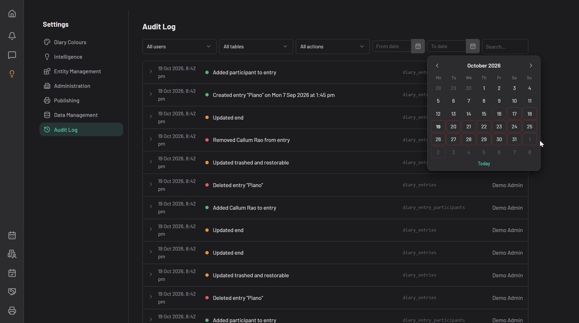This screenshot has height=323, width=579.
Task: Open the chat messages icon
Action: tap(12, 55)
